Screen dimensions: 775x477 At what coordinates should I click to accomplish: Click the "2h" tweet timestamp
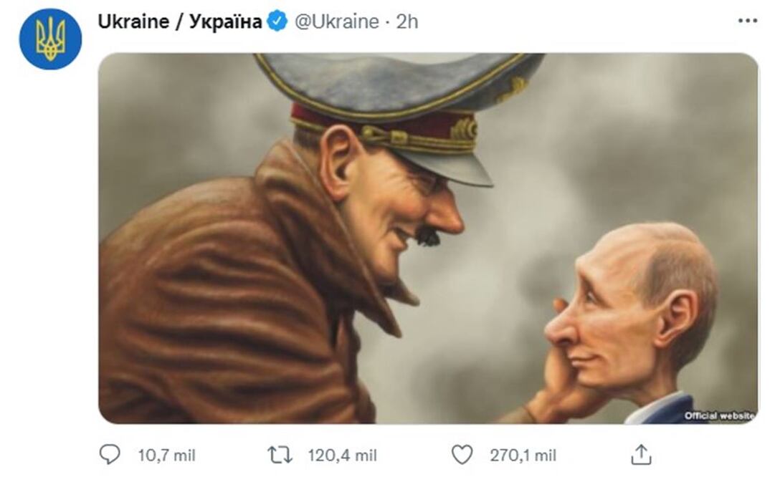tap(406, 21)
